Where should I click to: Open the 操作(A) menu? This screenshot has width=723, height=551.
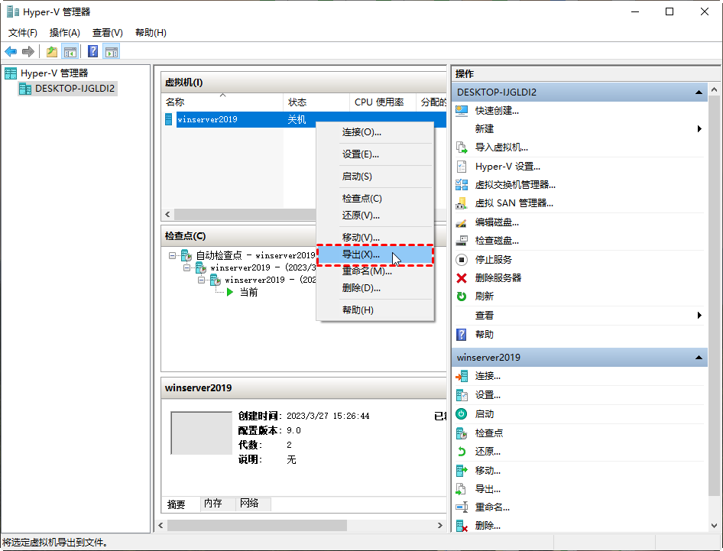(x=65, y=33)
